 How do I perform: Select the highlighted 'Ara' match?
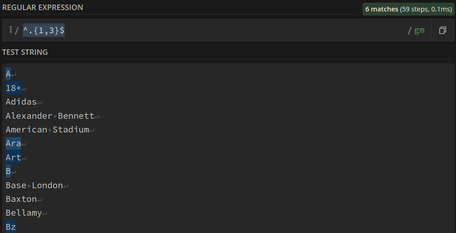[13, 143]
